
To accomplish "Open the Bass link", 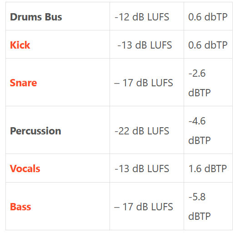I will (x=20, y=207).
